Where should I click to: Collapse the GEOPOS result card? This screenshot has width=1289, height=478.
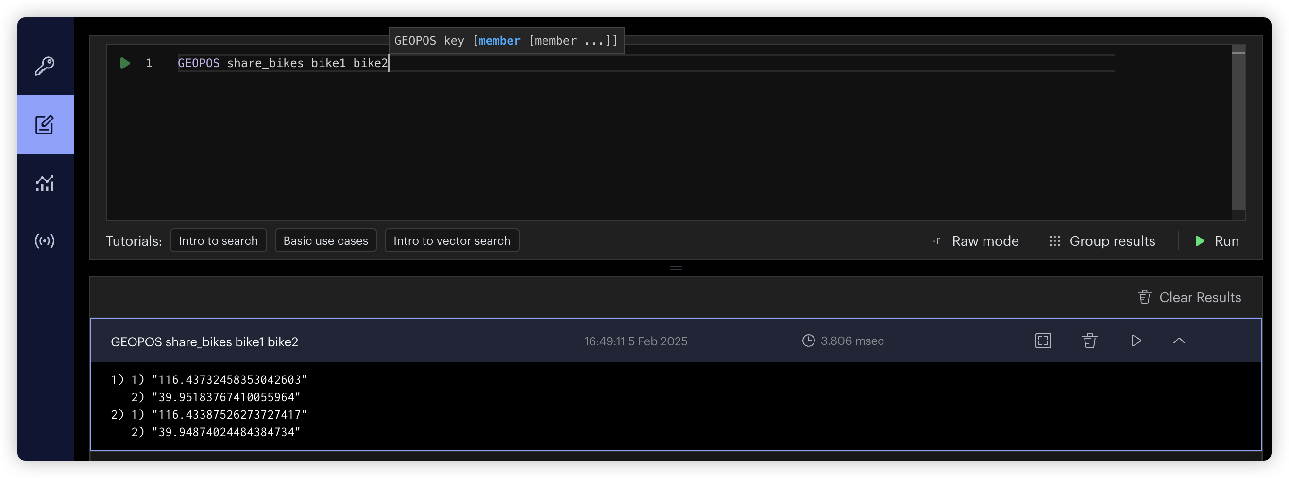1179,341
